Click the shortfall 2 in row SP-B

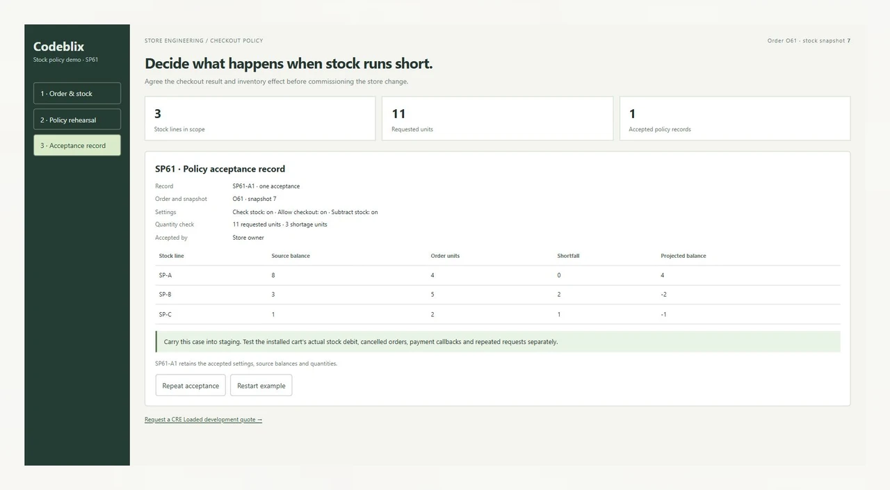pyautogui.click(x=559, y=295)
